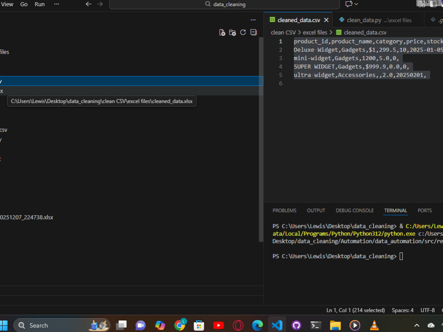Open the DEBUG CONSOLE panel tab
The image size is (443, 332).
[354, 210]
